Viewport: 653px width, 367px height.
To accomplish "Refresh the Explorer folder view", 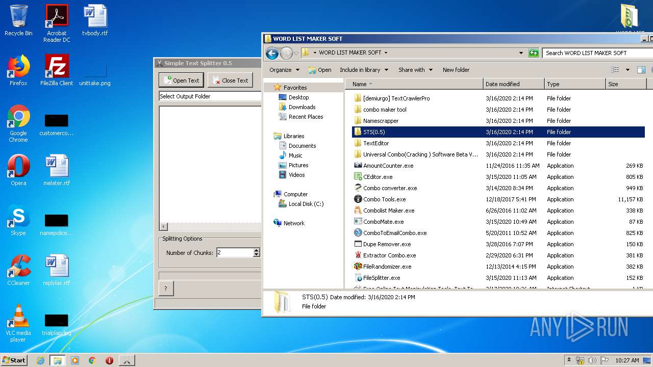I will (x=534, y=53).
